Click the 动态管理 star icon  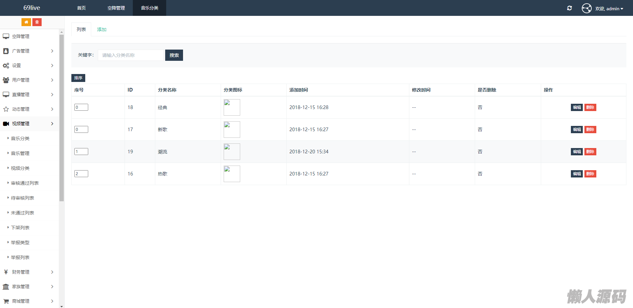(x=6, y=109)
